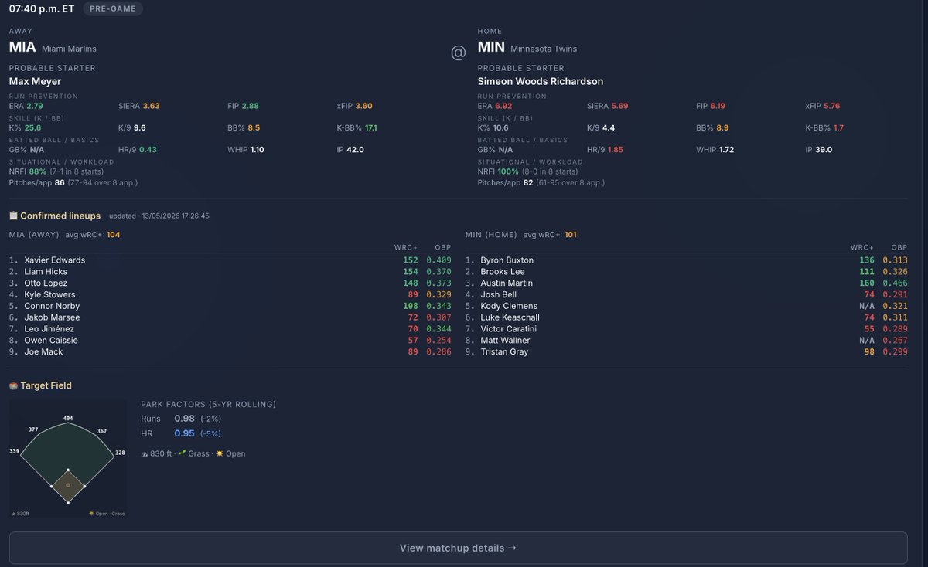Click the clipboard icon beside Confirmed lineups
Image resolution: width=928 pixels, height=567 pixels.
pyautogui.click(x=13, y=216)
